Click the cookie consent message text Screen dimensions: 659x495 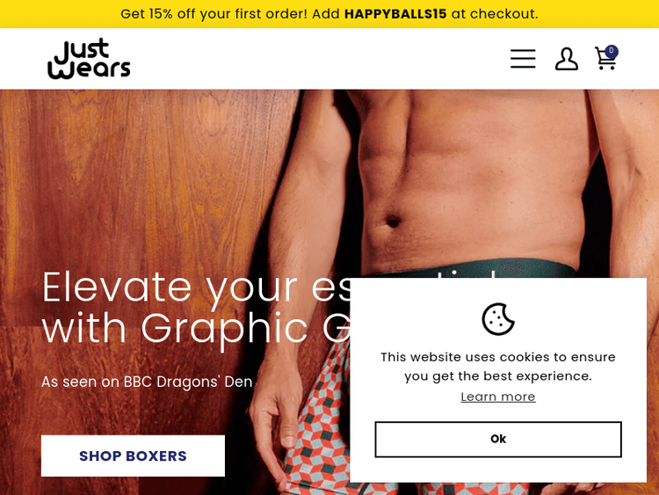(x=498, y=367)
